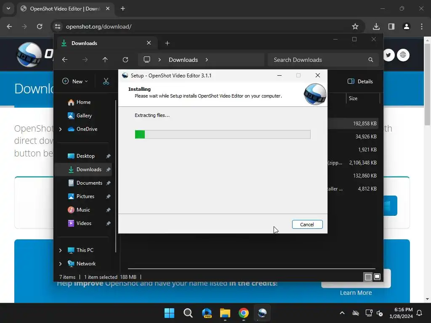Expand the OneDrive tree node

point(61,129)
